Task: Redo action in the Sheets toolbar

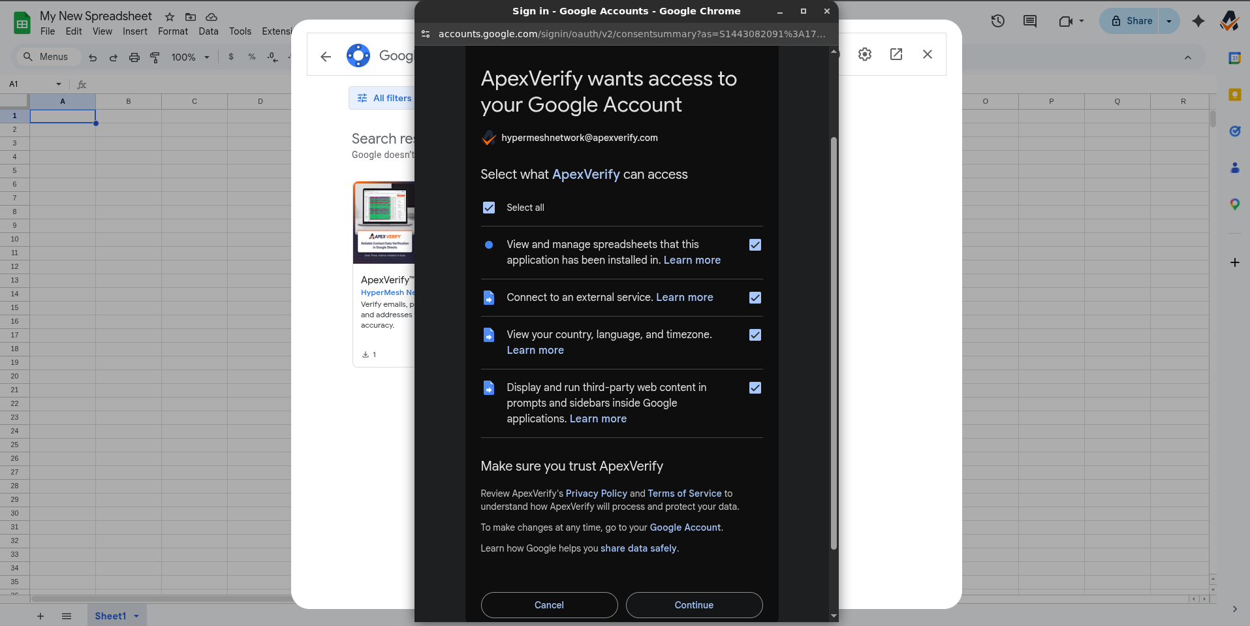Action: point(114,57)
